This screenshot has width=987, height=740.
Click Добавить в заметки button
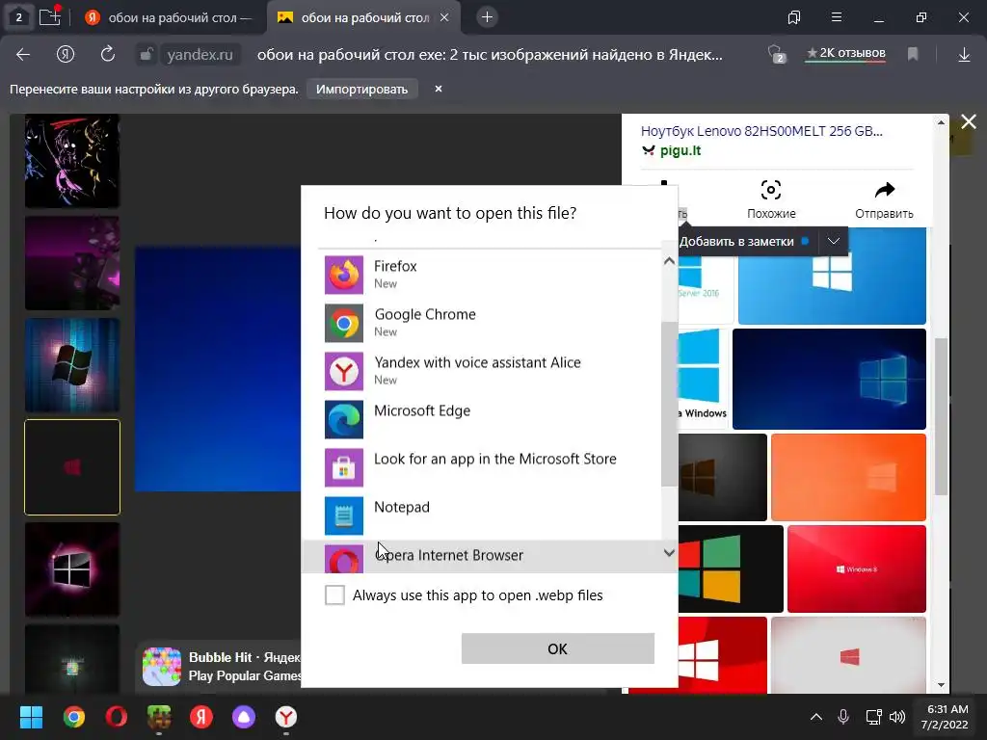coord(743,241)
